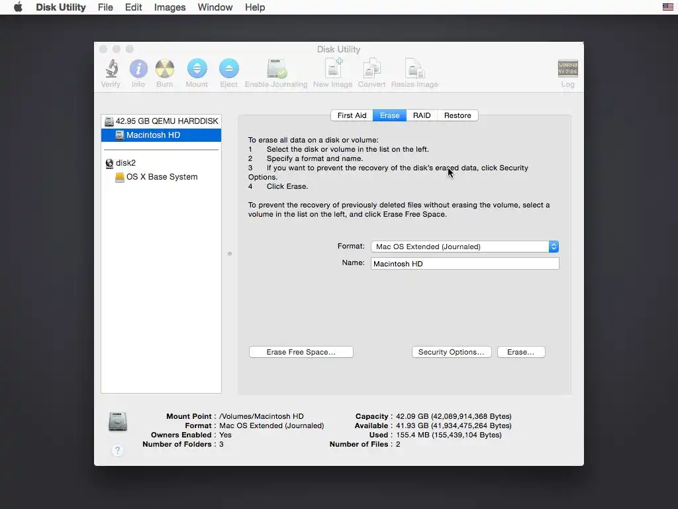The image size is (678, 509).
Task: Open the Edit menu
Action: [133, 7]
